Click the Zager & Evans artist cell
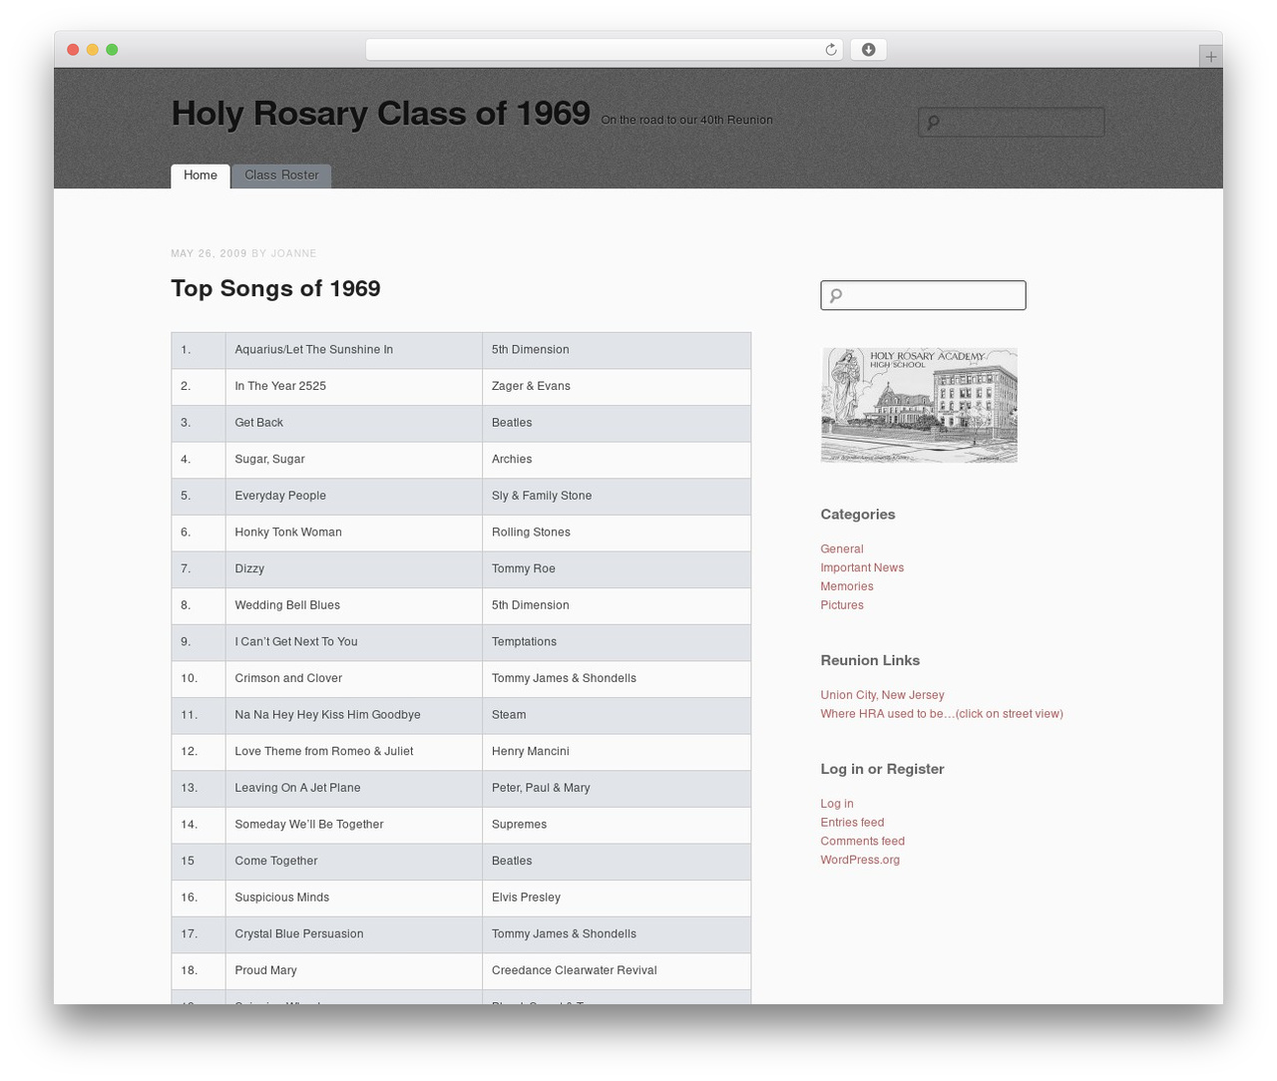 click(617, 387)
